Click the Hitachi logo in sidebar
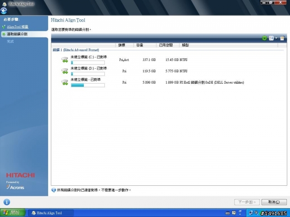This screenshot has height=217, width=290. pos(20,175)
